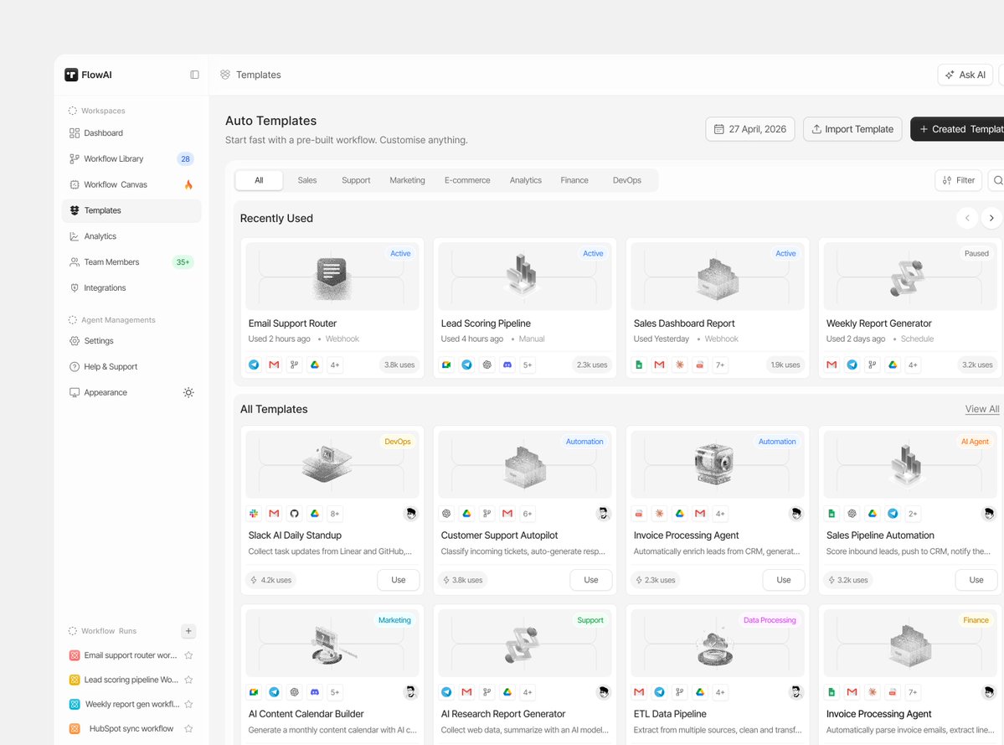The height and width of the screenshot is (745, 1004).
Task: Star the Weekly report gen workflow run
Action: coord(189,704)
